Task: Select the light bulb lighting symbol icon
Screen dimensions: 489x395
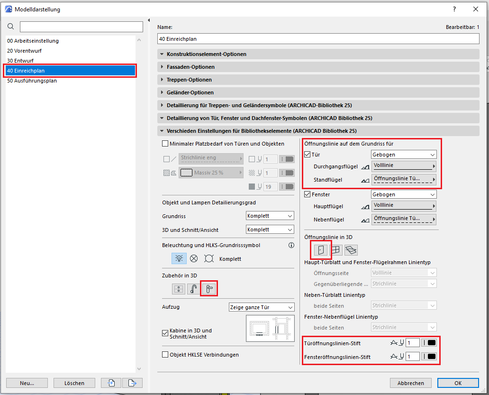Action: [x=179, y=258]
